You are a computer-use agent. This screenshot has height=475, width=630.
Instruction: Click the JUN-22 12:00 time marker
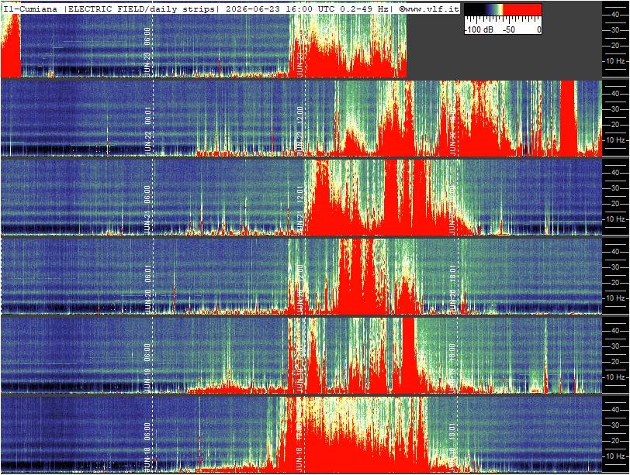(299, 131)
